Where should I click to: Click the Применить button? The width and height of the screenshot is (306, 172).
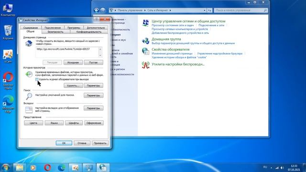[x=100, y=143]
